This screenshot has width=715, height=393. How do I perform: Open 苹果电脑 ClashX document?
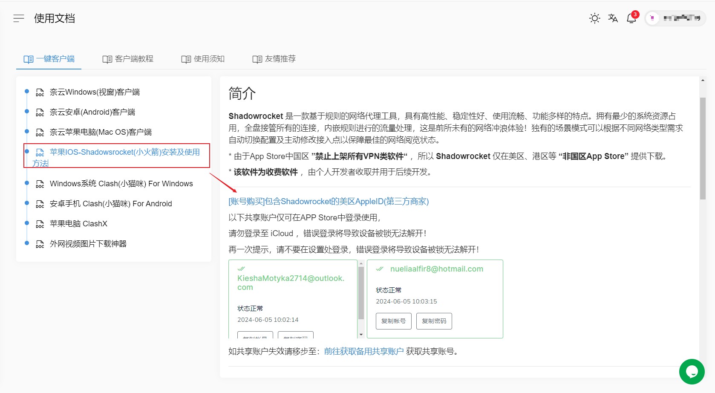(x=78, y=224)
